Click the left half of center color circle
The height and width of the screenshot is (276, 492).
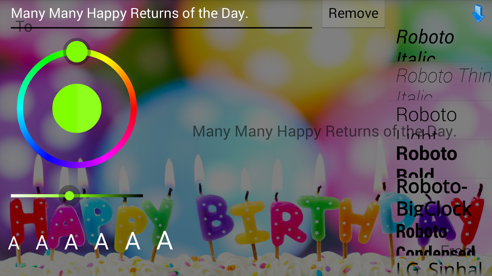click(64, 108)
